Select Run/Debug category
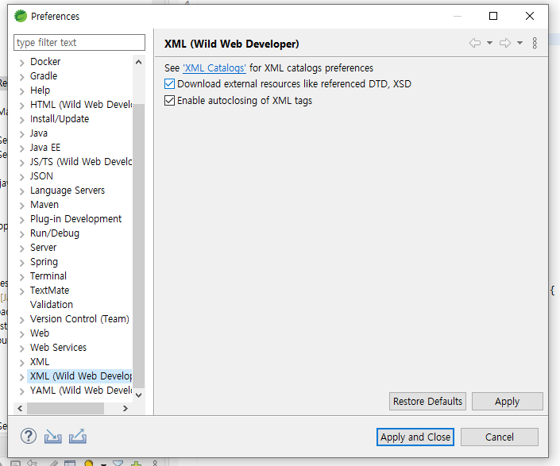The width and height of the screenshot is (560, 466). pyautogui.click(x=55, y=233)
